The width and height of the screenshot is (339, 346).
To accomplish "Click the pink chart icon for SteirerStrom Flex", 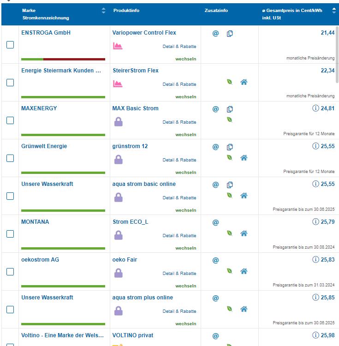I will tap(118, 84).
